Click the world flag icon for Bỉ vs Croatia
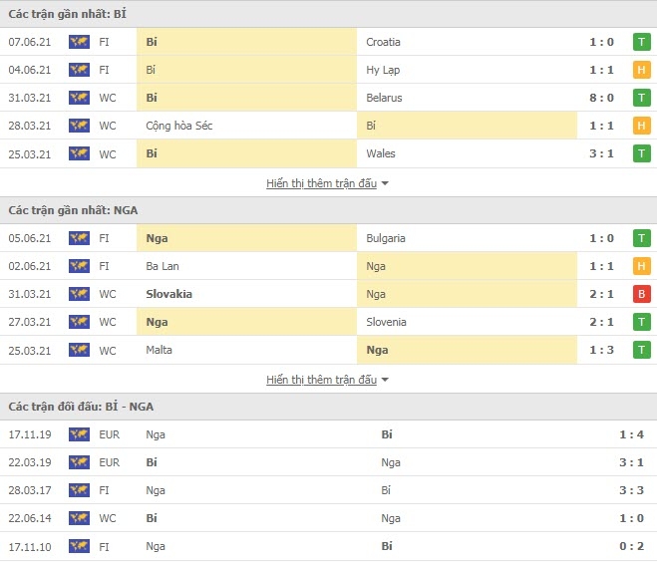The height and width of the screenshot is (562, 657). [79, 42]
